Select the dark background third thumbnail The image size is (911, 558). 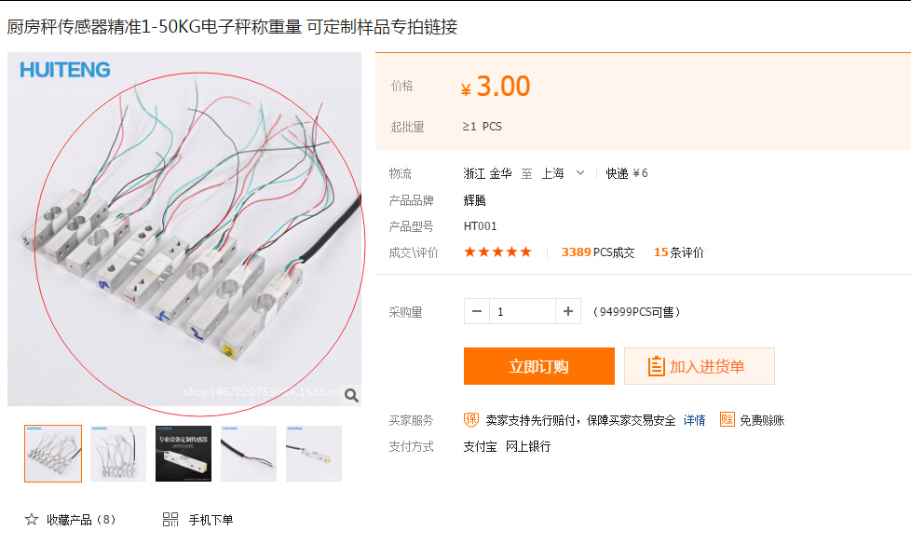tap(184, 454)
